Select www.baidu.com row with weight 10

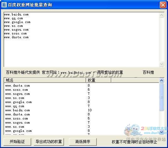point(81,110)
